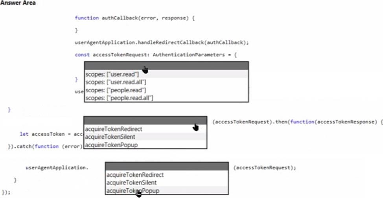Screen dimensions: 383x198
Task: Click the let accessToken code line
Action: [x=52, y=134]
